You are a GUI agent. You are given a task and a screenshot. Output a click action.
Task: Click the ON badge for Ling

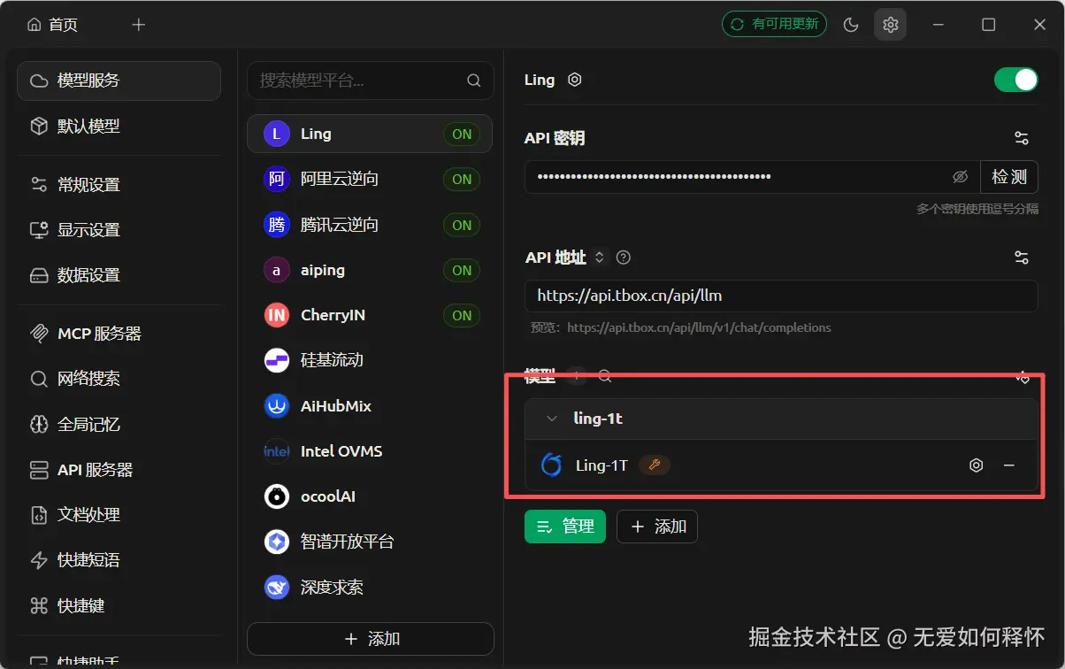click(x=462, y=135)
